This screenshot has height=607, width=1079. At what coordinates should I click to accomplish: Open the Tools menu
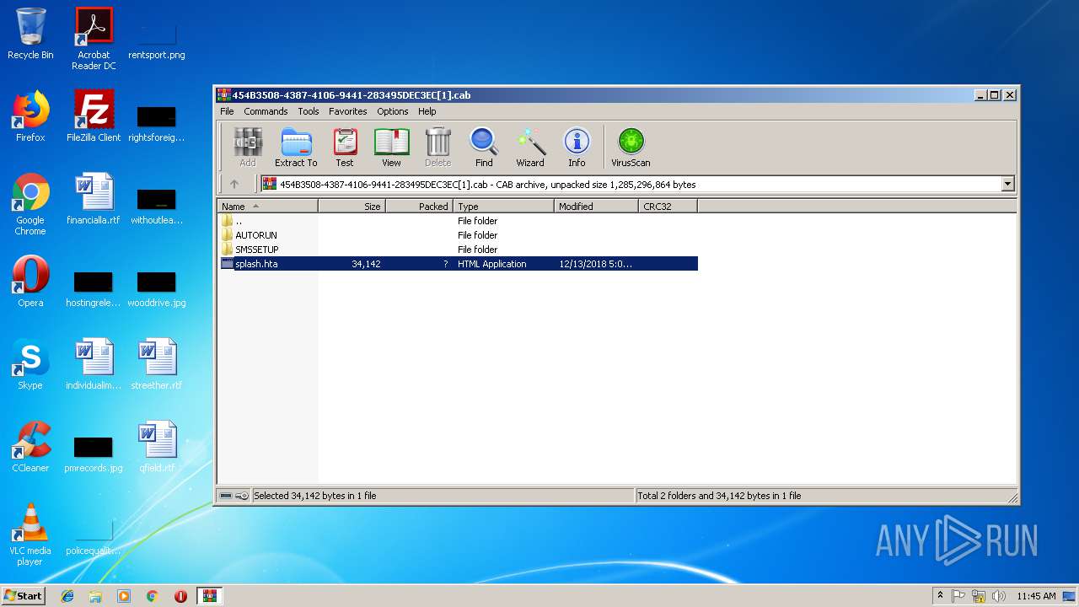pyautogui.click(x=309, y=111)
